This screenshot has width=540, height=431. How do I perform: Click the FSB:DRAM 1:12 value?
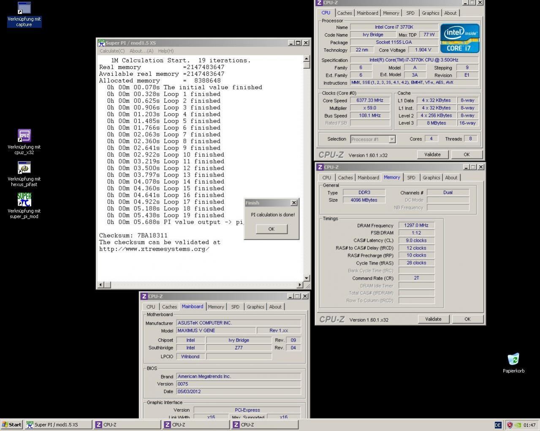pyautogui.click(x=416, y=233)
